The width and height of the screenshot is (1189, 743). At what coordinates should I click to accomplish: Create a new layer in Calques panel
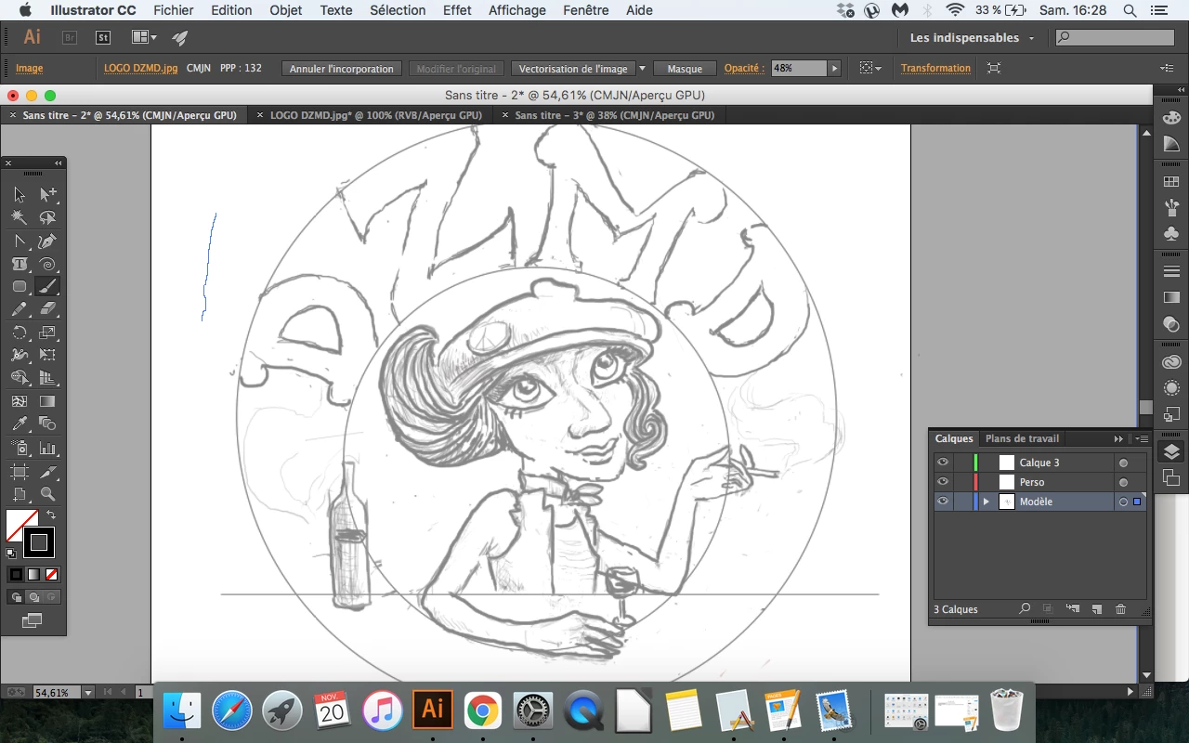pyautogui.click(x=1096, y=609)
